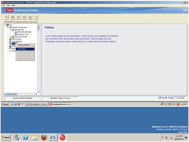Select the WIN-7IMV9HRDTBA storage node
The image size is (189, 142).
point(24,32)
